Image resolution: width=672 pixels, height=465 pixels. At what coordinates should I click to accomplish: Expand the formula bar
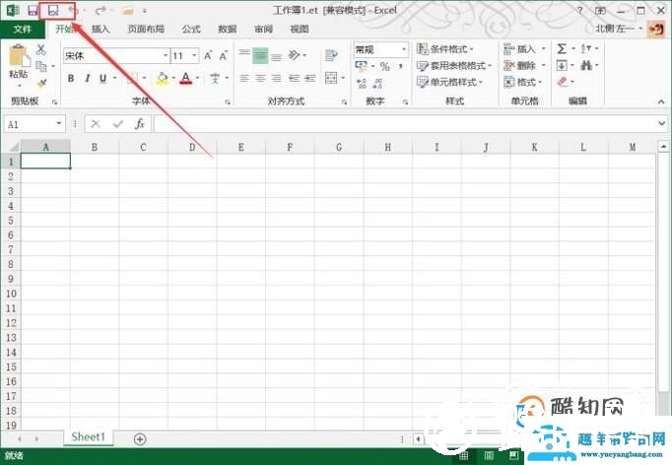661,124
